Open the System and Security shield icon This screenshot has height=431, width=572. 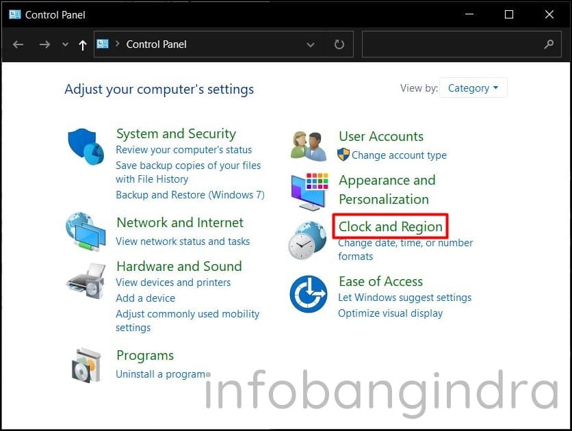[86, 146]
